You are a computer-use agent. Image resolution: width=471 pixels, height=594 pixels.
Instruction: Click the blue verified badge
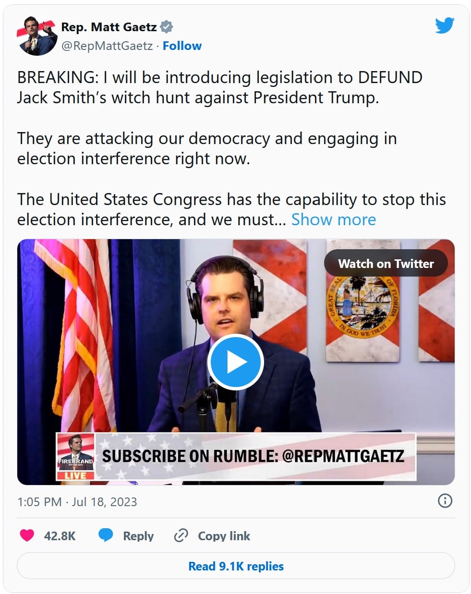coord(167,27)
